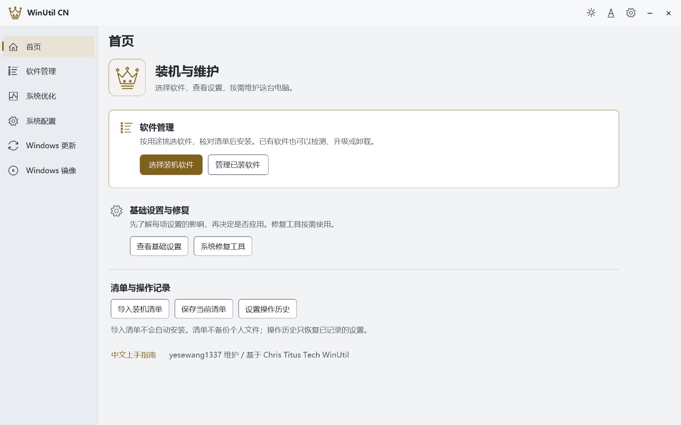Click the 系统优化 chart icon in sidebar
Viewport: 681px width, 425px height.
point(13,96)
